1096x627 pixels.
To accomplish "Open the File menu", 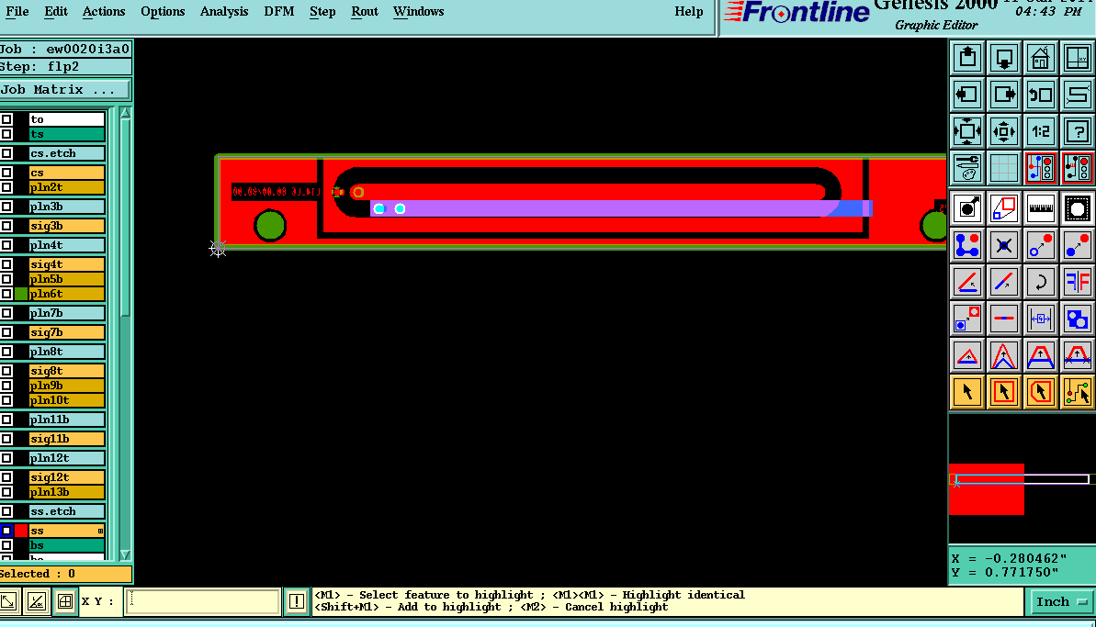I will (x=17, y=12).
